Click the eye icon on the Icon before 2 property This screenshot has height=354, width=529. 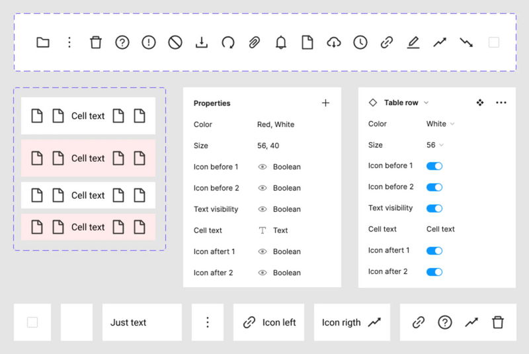point(263,188)
